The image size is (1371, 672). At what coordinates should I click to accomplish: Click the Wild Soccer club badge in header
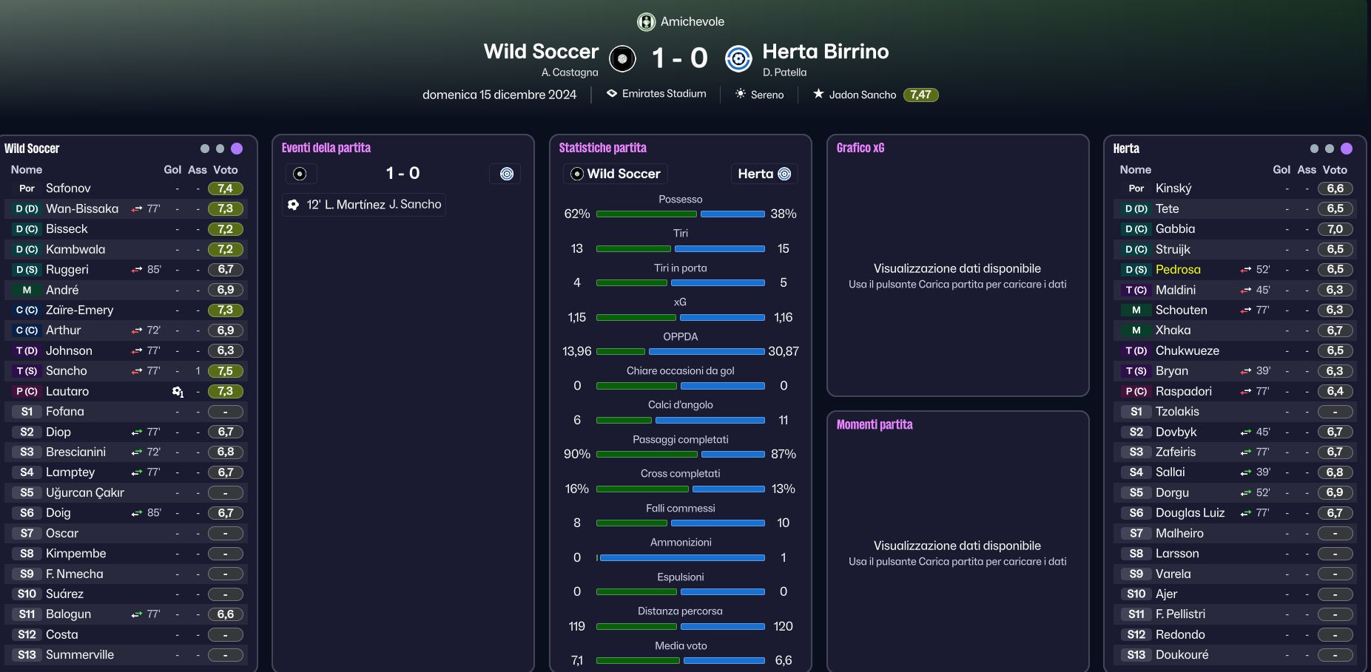pos(622,58)
